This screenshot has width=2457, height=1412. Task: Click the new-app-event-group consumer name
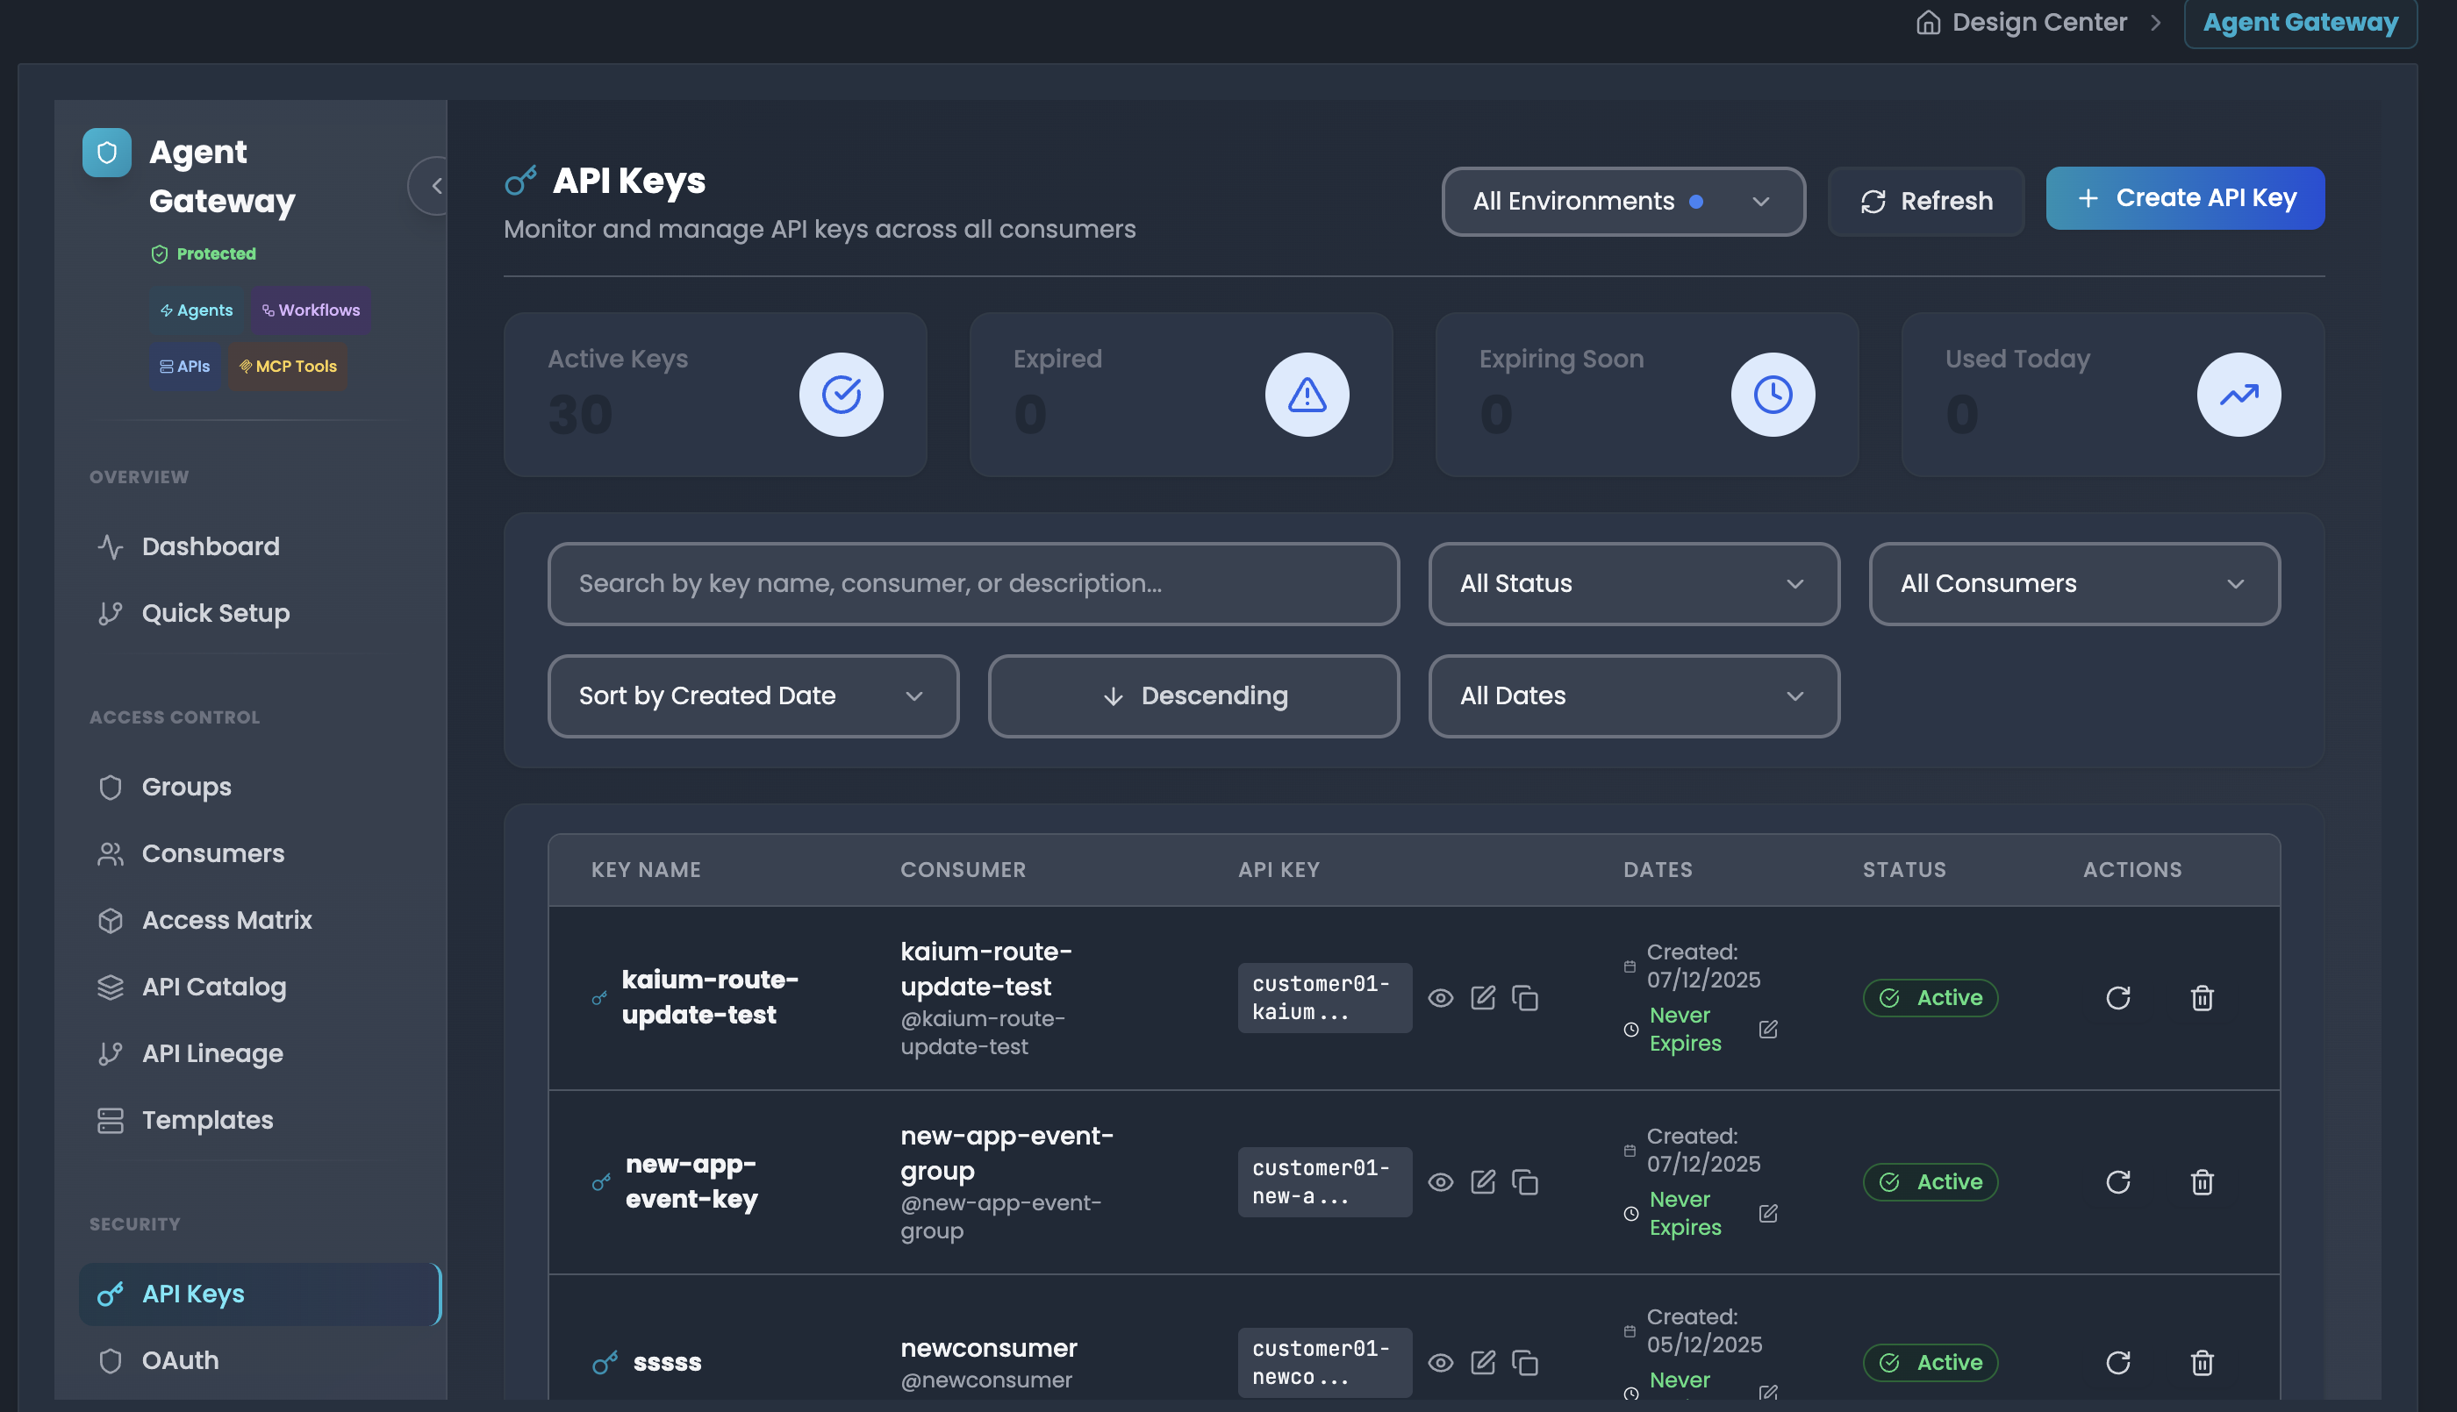coord(1006,1153)
